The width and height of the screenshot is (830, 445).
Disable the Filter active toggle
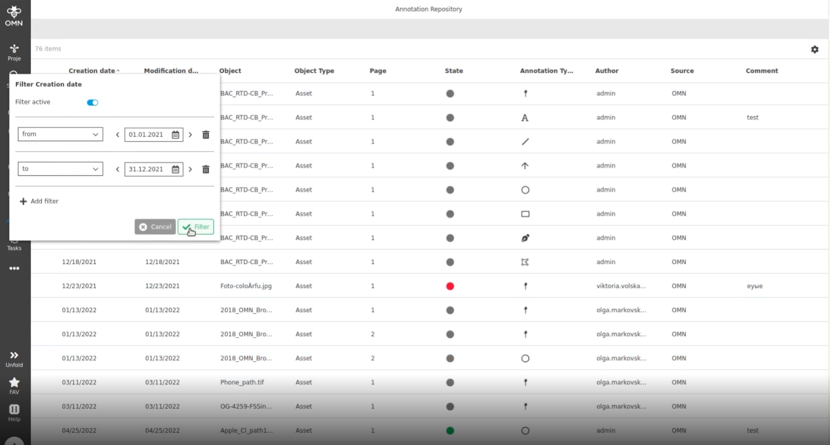92,102
